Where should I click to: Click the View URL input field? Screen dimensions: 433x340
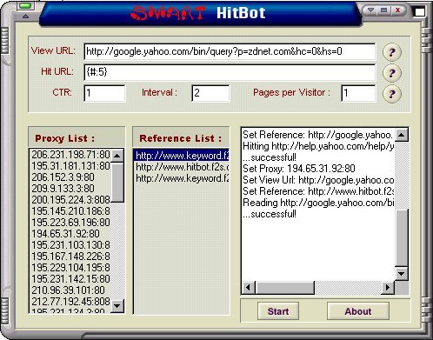click(230, 52)
